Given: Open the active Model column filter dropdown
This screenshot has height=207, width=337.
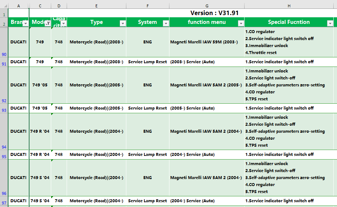Looking at the screenshot, I should pyautogui.click(x=48, y=24).
